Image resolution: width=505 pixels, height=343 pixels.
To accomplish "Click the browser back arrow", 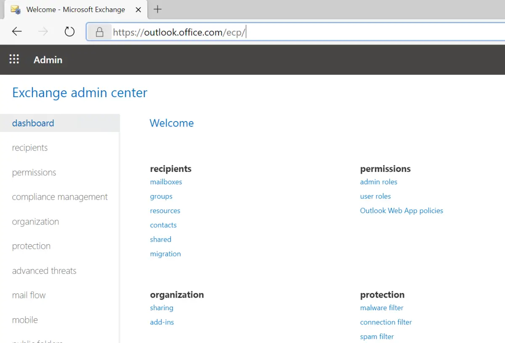I will tap(16, 32).
